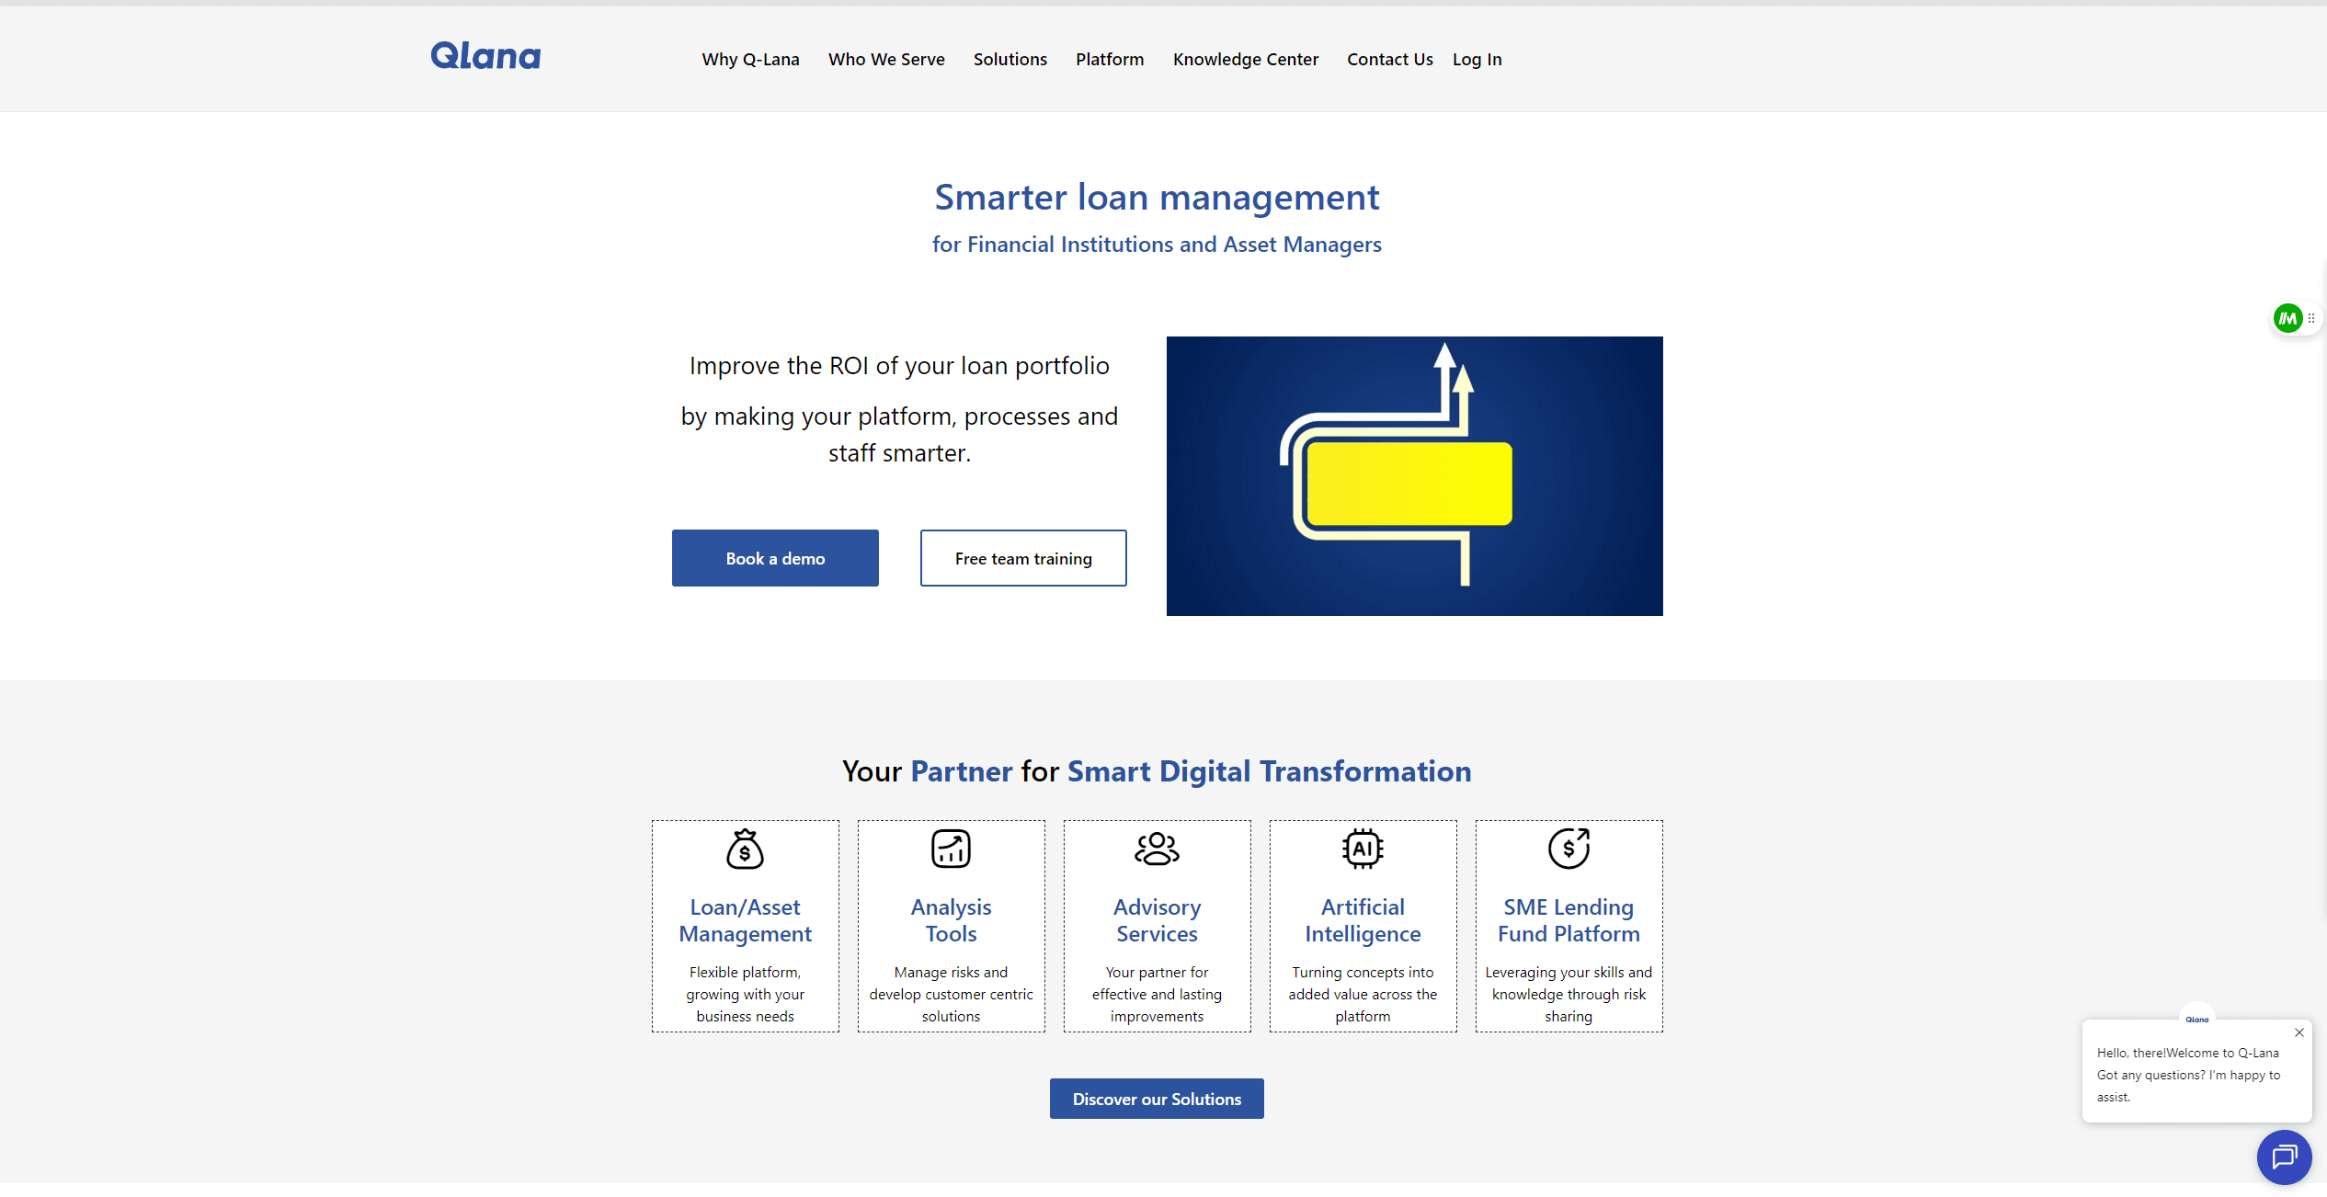Click the Advisory Services people icon
This screenshot has height=1197, width=2327.
point(1157,849)
